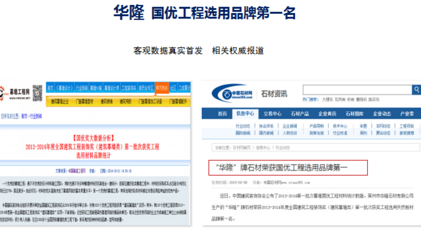Open the 企业动态 navigation item

tap(382, 114)
